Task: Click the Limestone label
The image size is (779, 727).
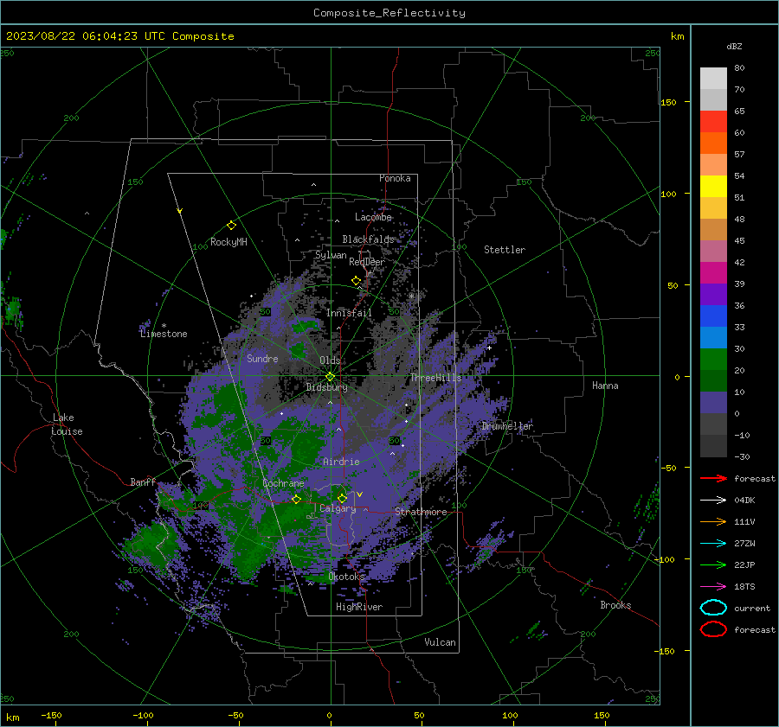Action: [164, 334]
